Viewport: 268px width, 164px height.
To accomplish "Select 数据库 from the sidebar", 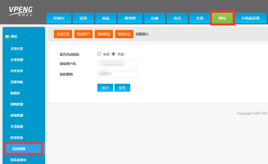I will click(x=15, y=93).
